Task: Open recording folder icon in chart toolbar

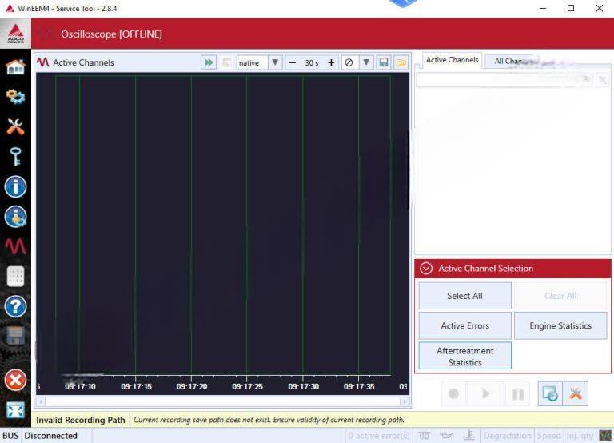Action: [401, 62]
